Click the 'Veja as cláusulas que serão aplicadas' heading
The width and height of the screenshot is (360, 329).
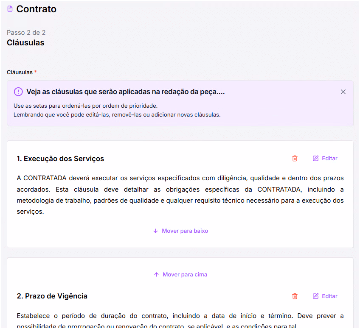pyautogui.click(x=126, y=92)
